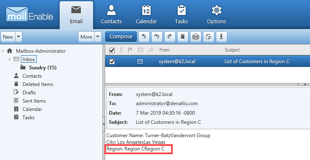The width and height of the screenshot is (310, 160).
Task: Select Mailbox-Administrator in the folder tree
Action: [41, 51]
